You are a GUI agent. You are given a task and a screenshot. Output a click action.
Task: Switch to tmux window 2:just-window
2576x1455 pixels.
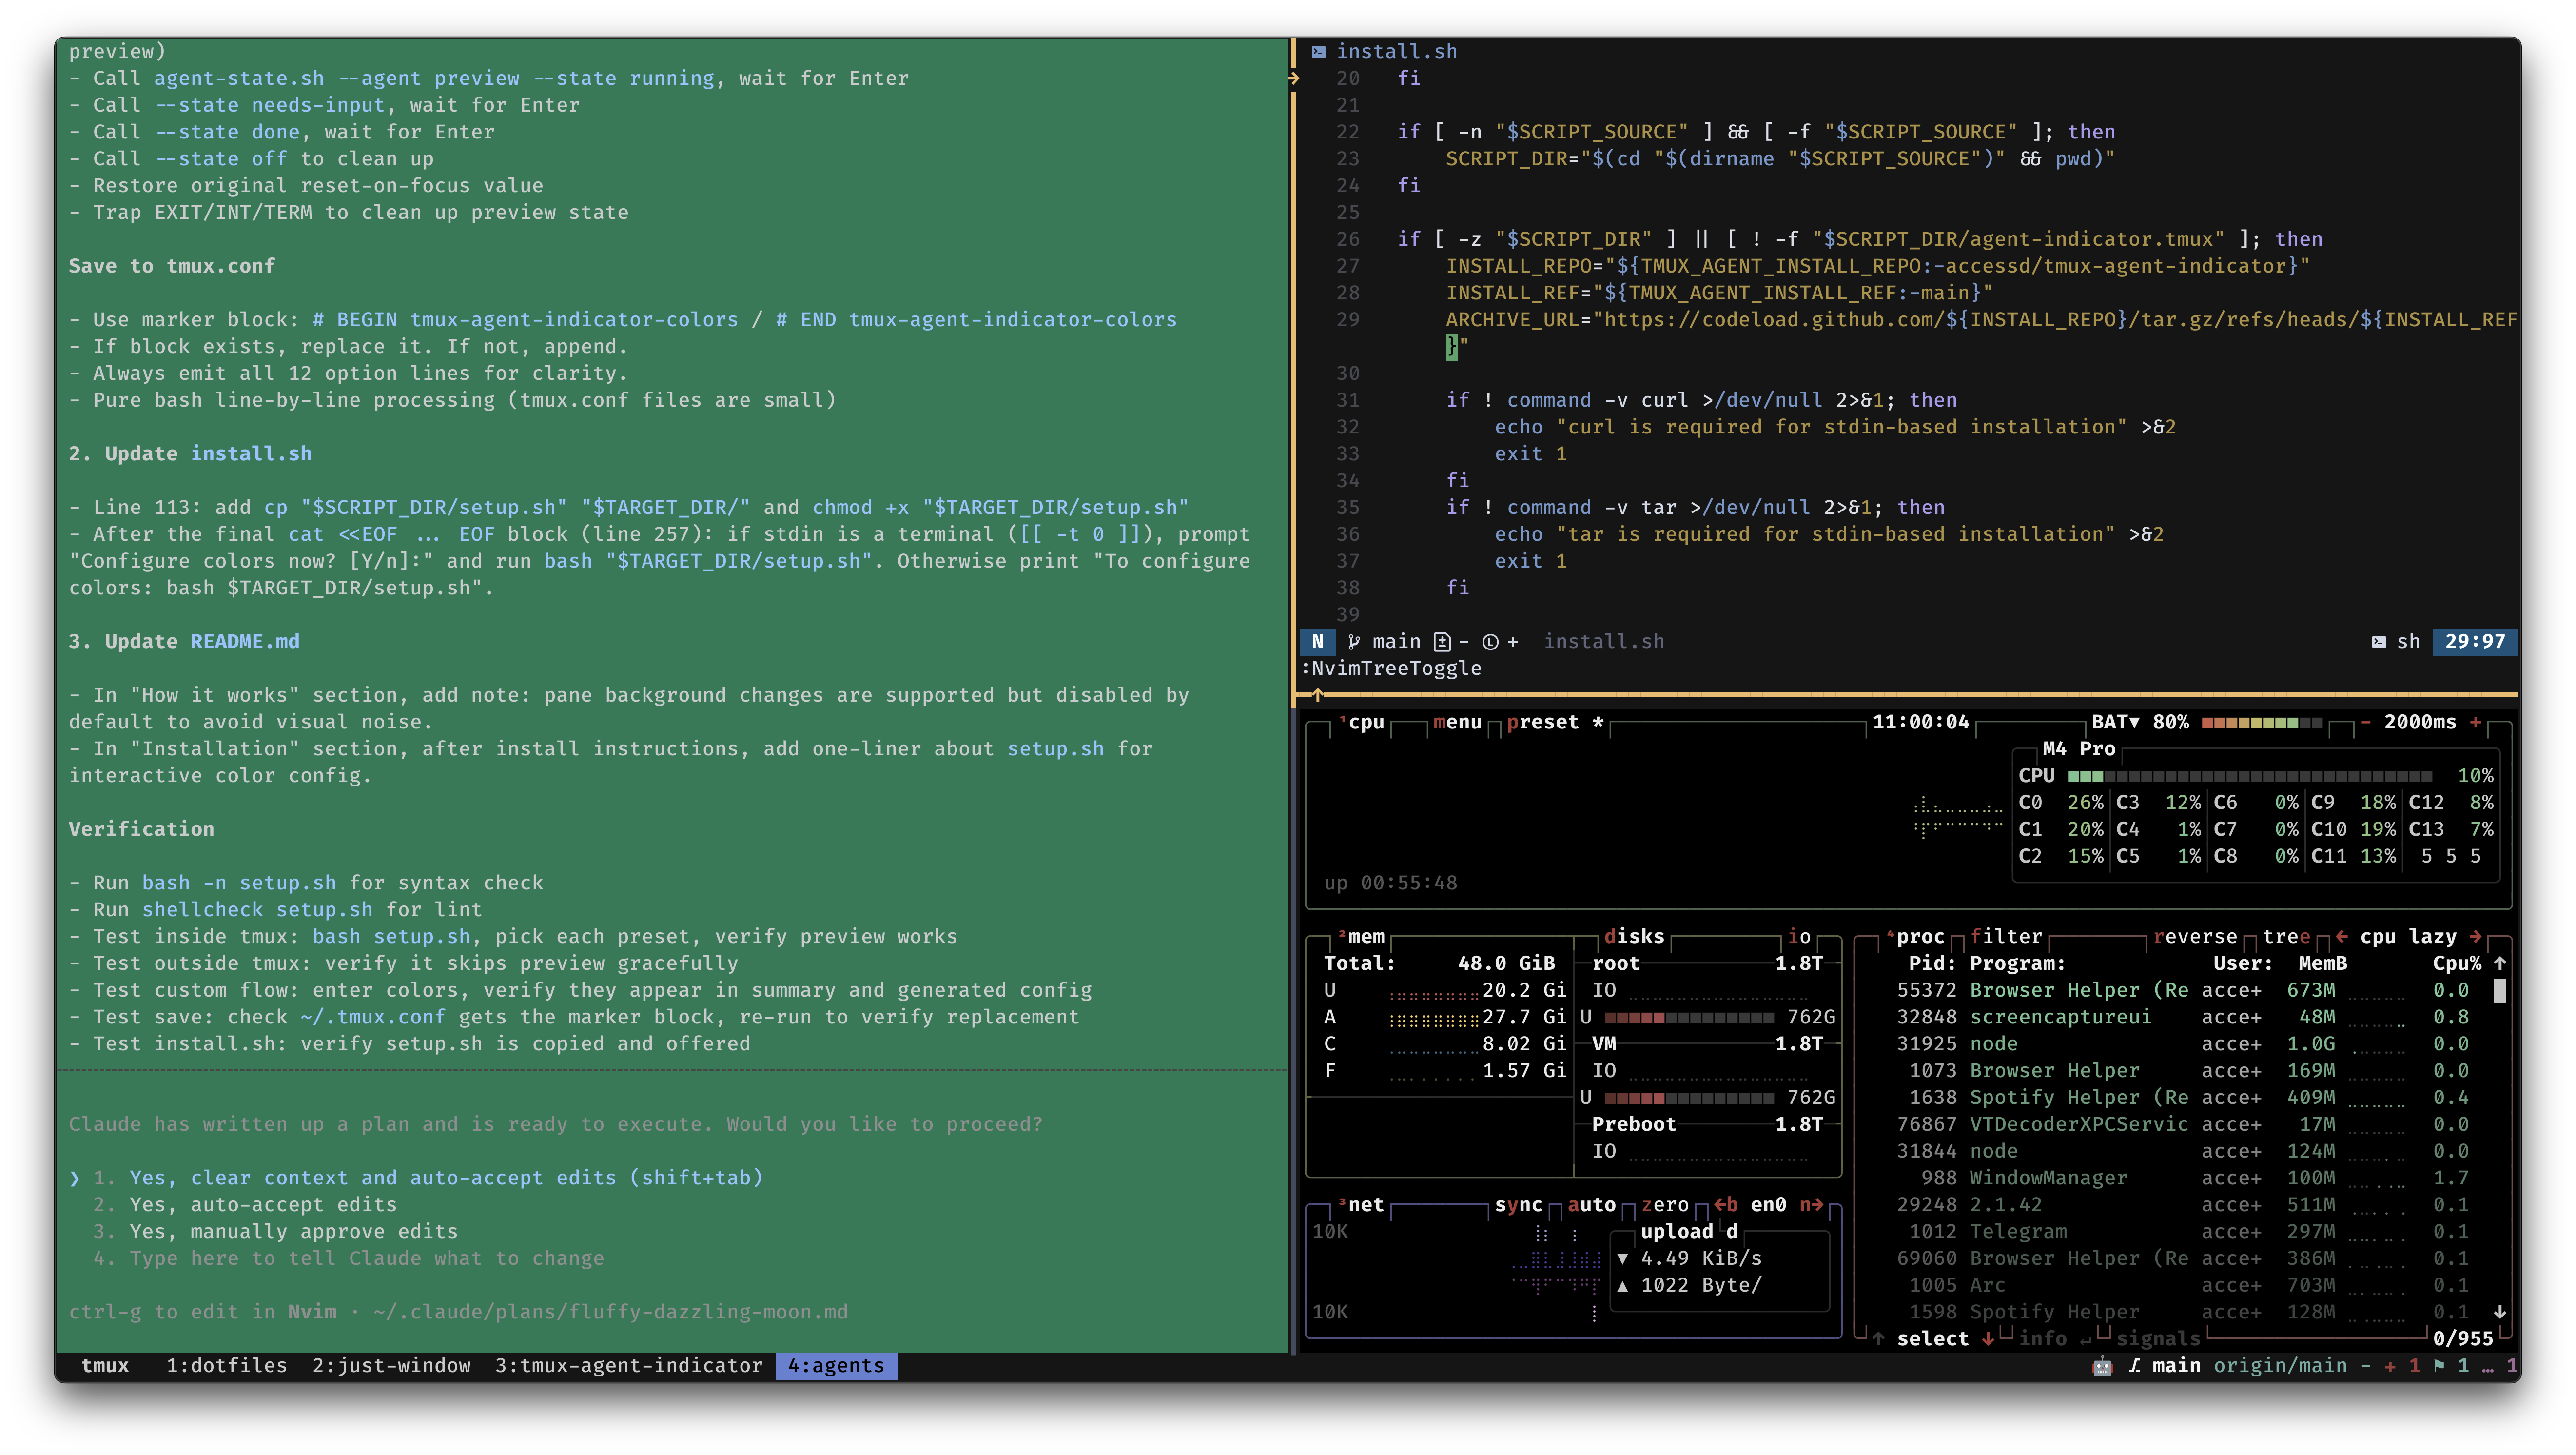[x=391, y=1365]
